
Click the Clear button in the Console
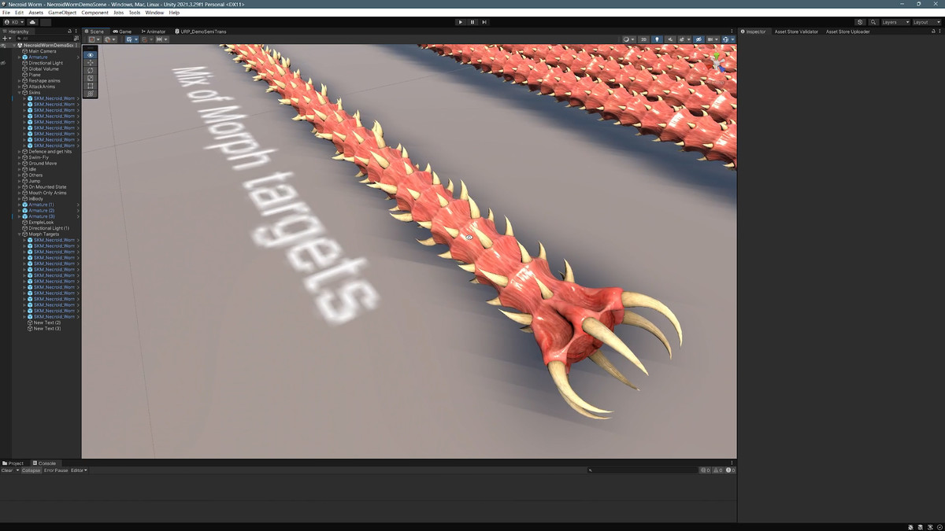coord(7,470)
